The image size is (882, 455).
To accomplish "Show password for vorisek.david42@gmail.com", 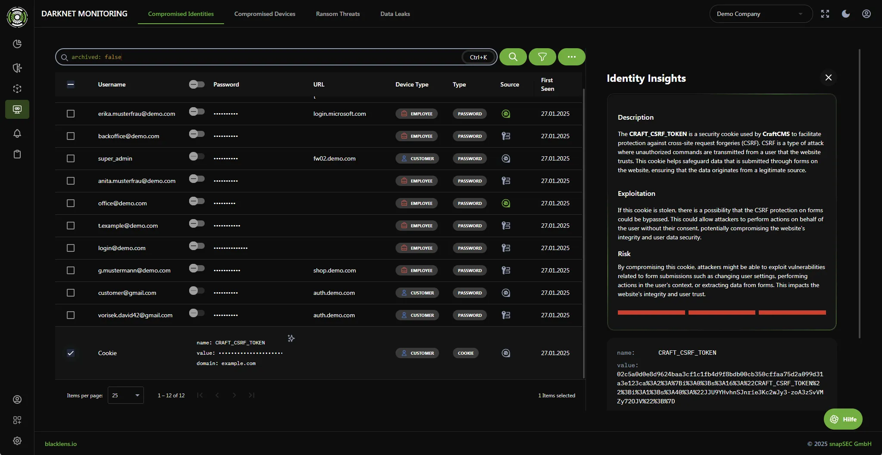I will [x=196, y=313].
